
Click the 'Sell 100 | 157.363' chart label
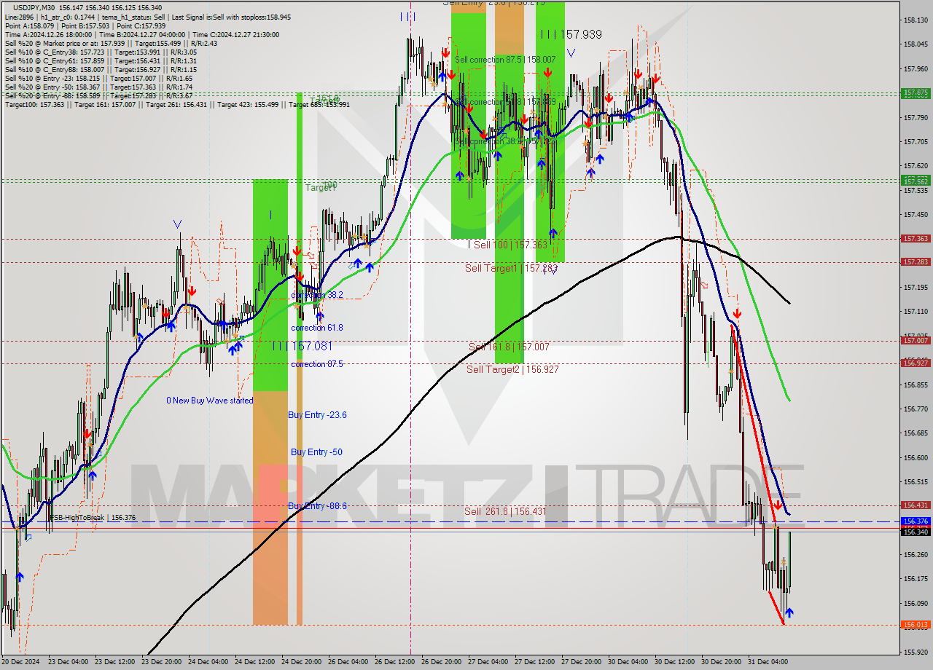click(510, 245)
